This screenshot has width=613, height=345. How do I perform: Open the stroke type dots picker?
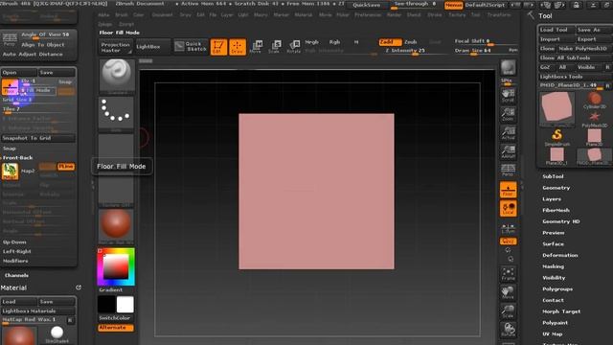click(116, 113)
